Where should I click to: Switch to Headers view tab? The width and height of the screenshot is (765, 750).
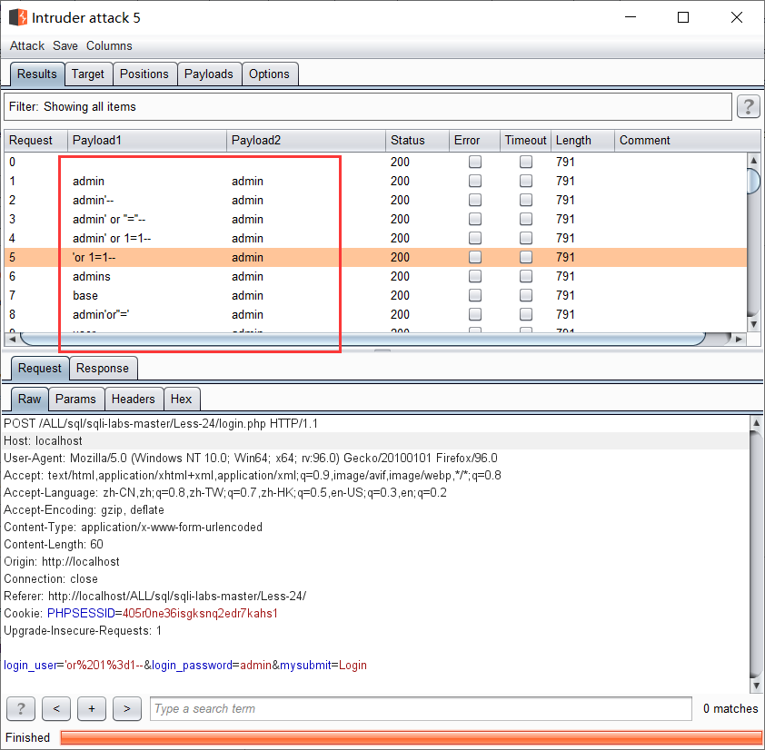(134, 399)
